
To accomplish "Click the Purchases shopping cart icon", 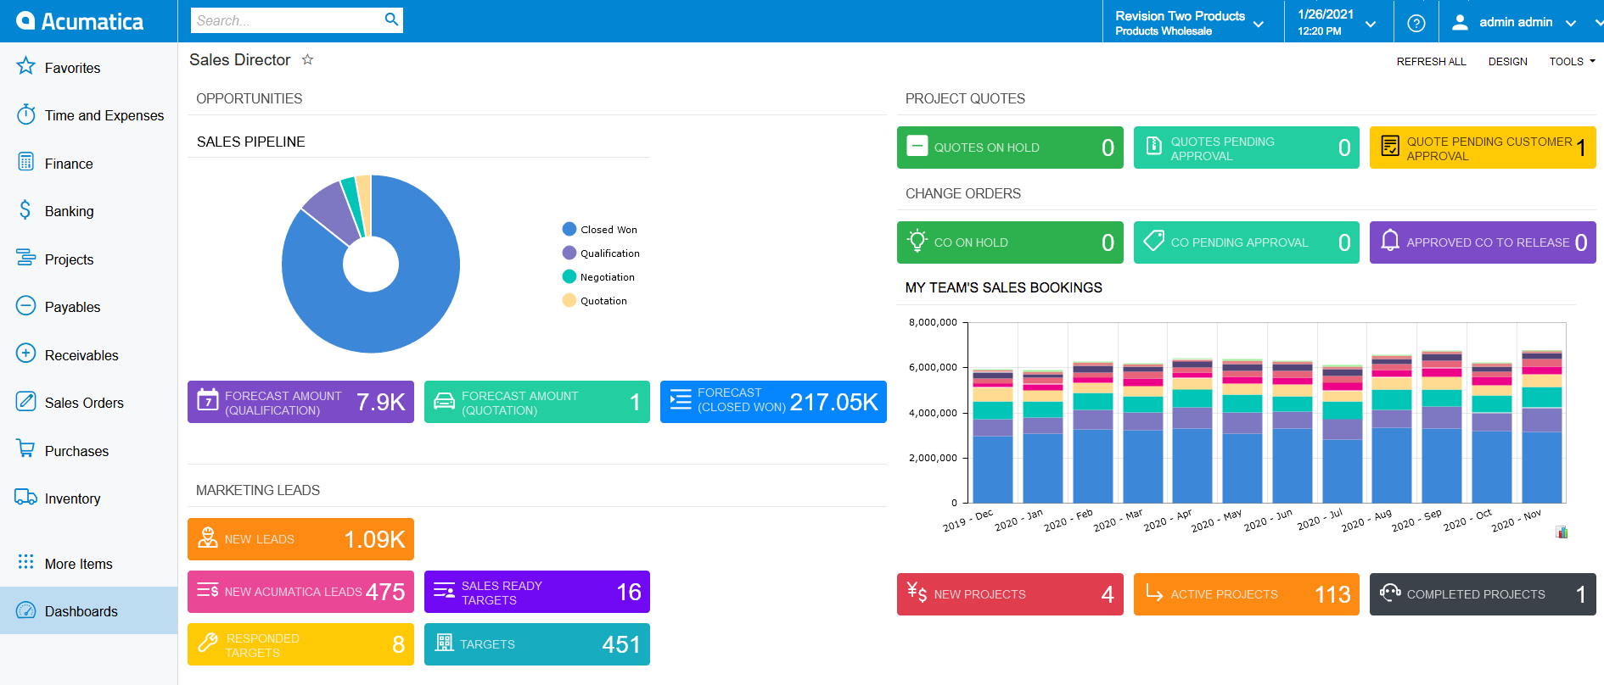I will (x=26, y=449).
